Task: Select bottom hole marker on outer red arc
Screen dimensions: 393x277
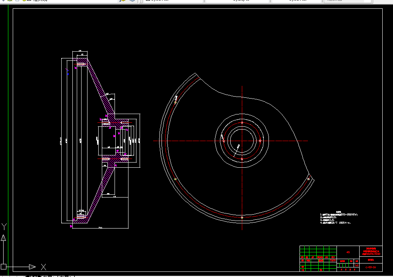Action: point(242,217)
